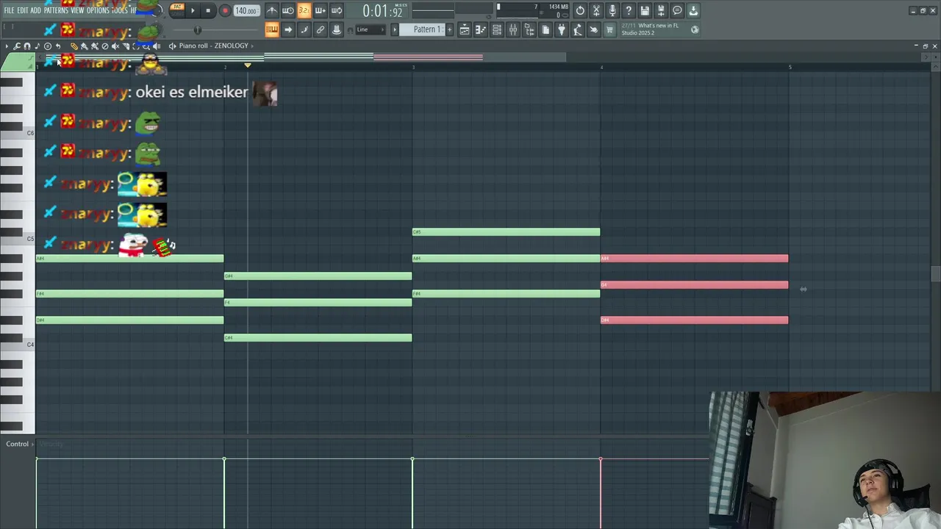Screen dimensions: 941x529
Task: Click the multilink to controllers icon
Action: point(321,29)
